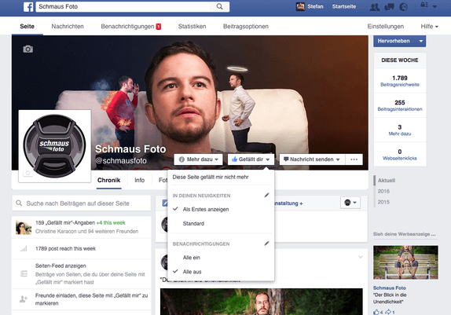Click camera icon on cover photo
The height and width of the screenshot is (315, 451).
pos(28,49)
